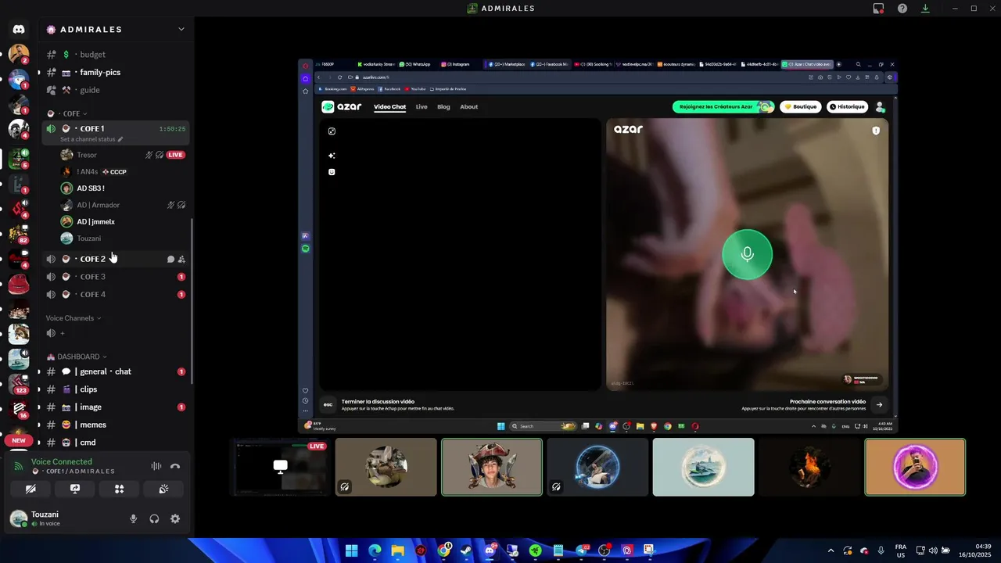Join the COFE 4 voice channel
The height and width of the screenshot is (563, 1001).
pos(116,295)
